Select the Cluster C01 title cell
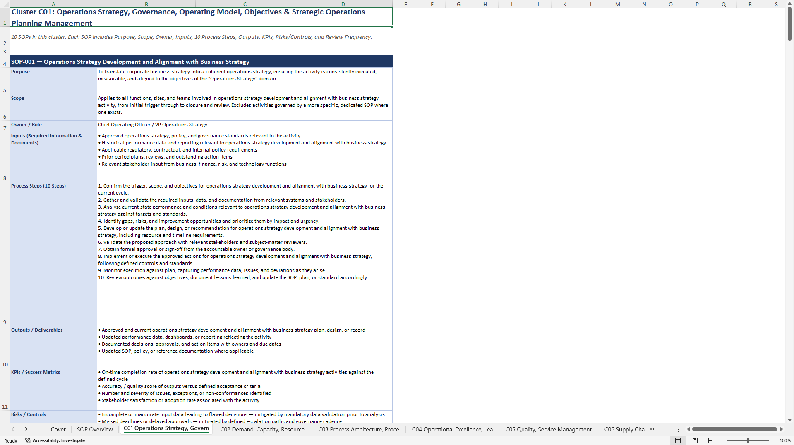This screenshot has height=445, width=794. 201,17
